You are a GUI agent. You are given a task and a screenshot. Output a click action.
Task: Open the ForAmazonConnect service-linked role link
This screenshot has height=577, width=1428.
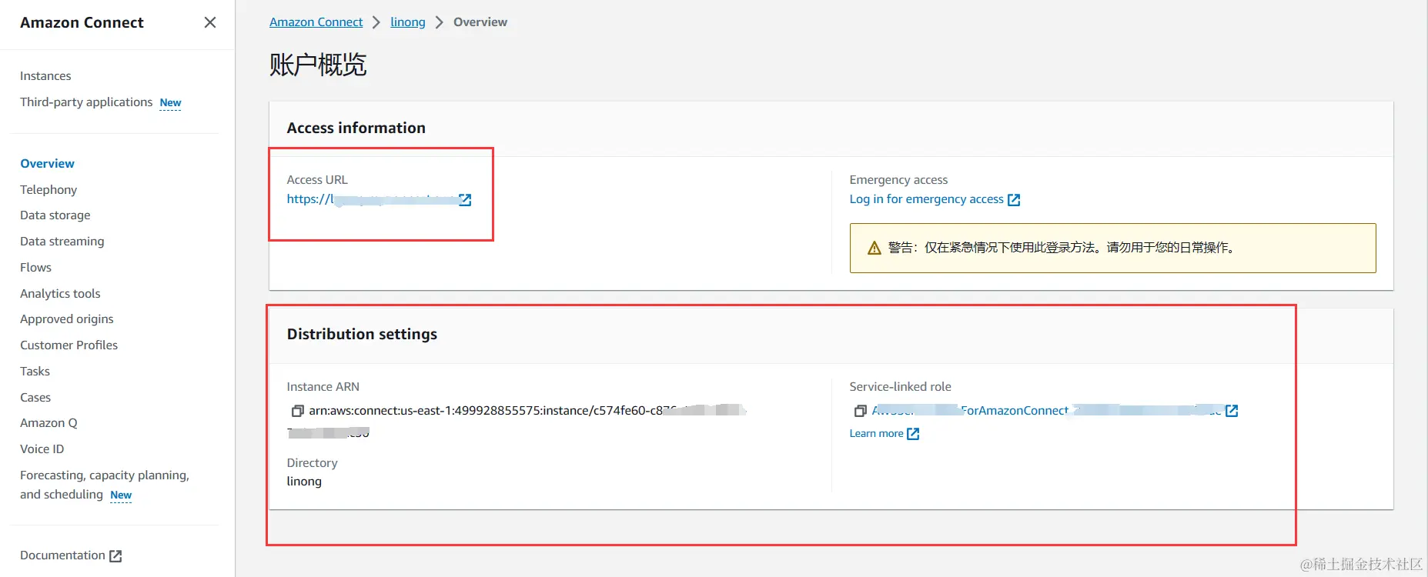click(1047, 411)
